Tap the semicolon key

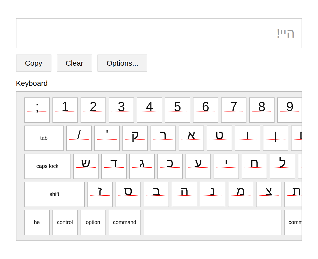pyautogui.click(x=37, y=110)
